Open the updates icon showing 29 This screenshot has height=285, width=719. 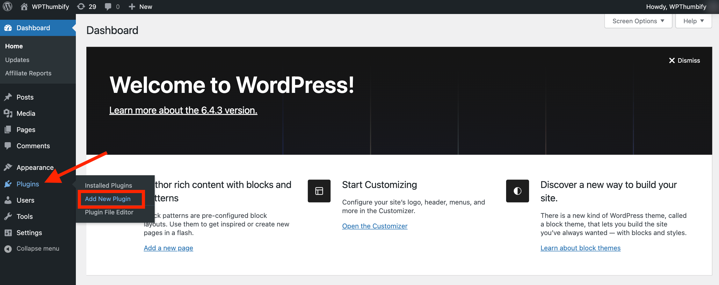coord(81,6)
